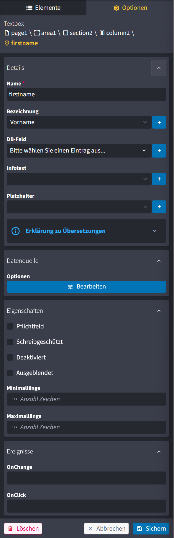Click Abbrechen to cancel
The image size is (174, 538).
[106, 529]
